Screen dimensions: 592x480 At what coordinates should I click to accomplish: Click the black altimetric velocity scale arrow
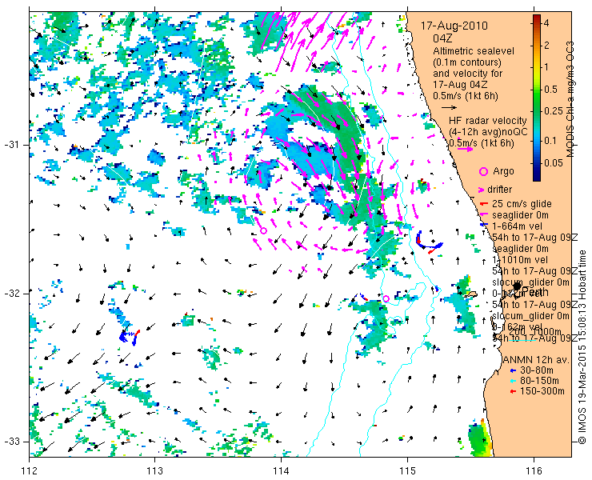tap(449, 108)
